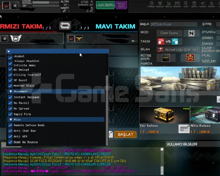The height and width of the screenshot is (176, 220).
Task: Toggle the Anti Chat Ban checkbox
Action: tap(10, 131)
